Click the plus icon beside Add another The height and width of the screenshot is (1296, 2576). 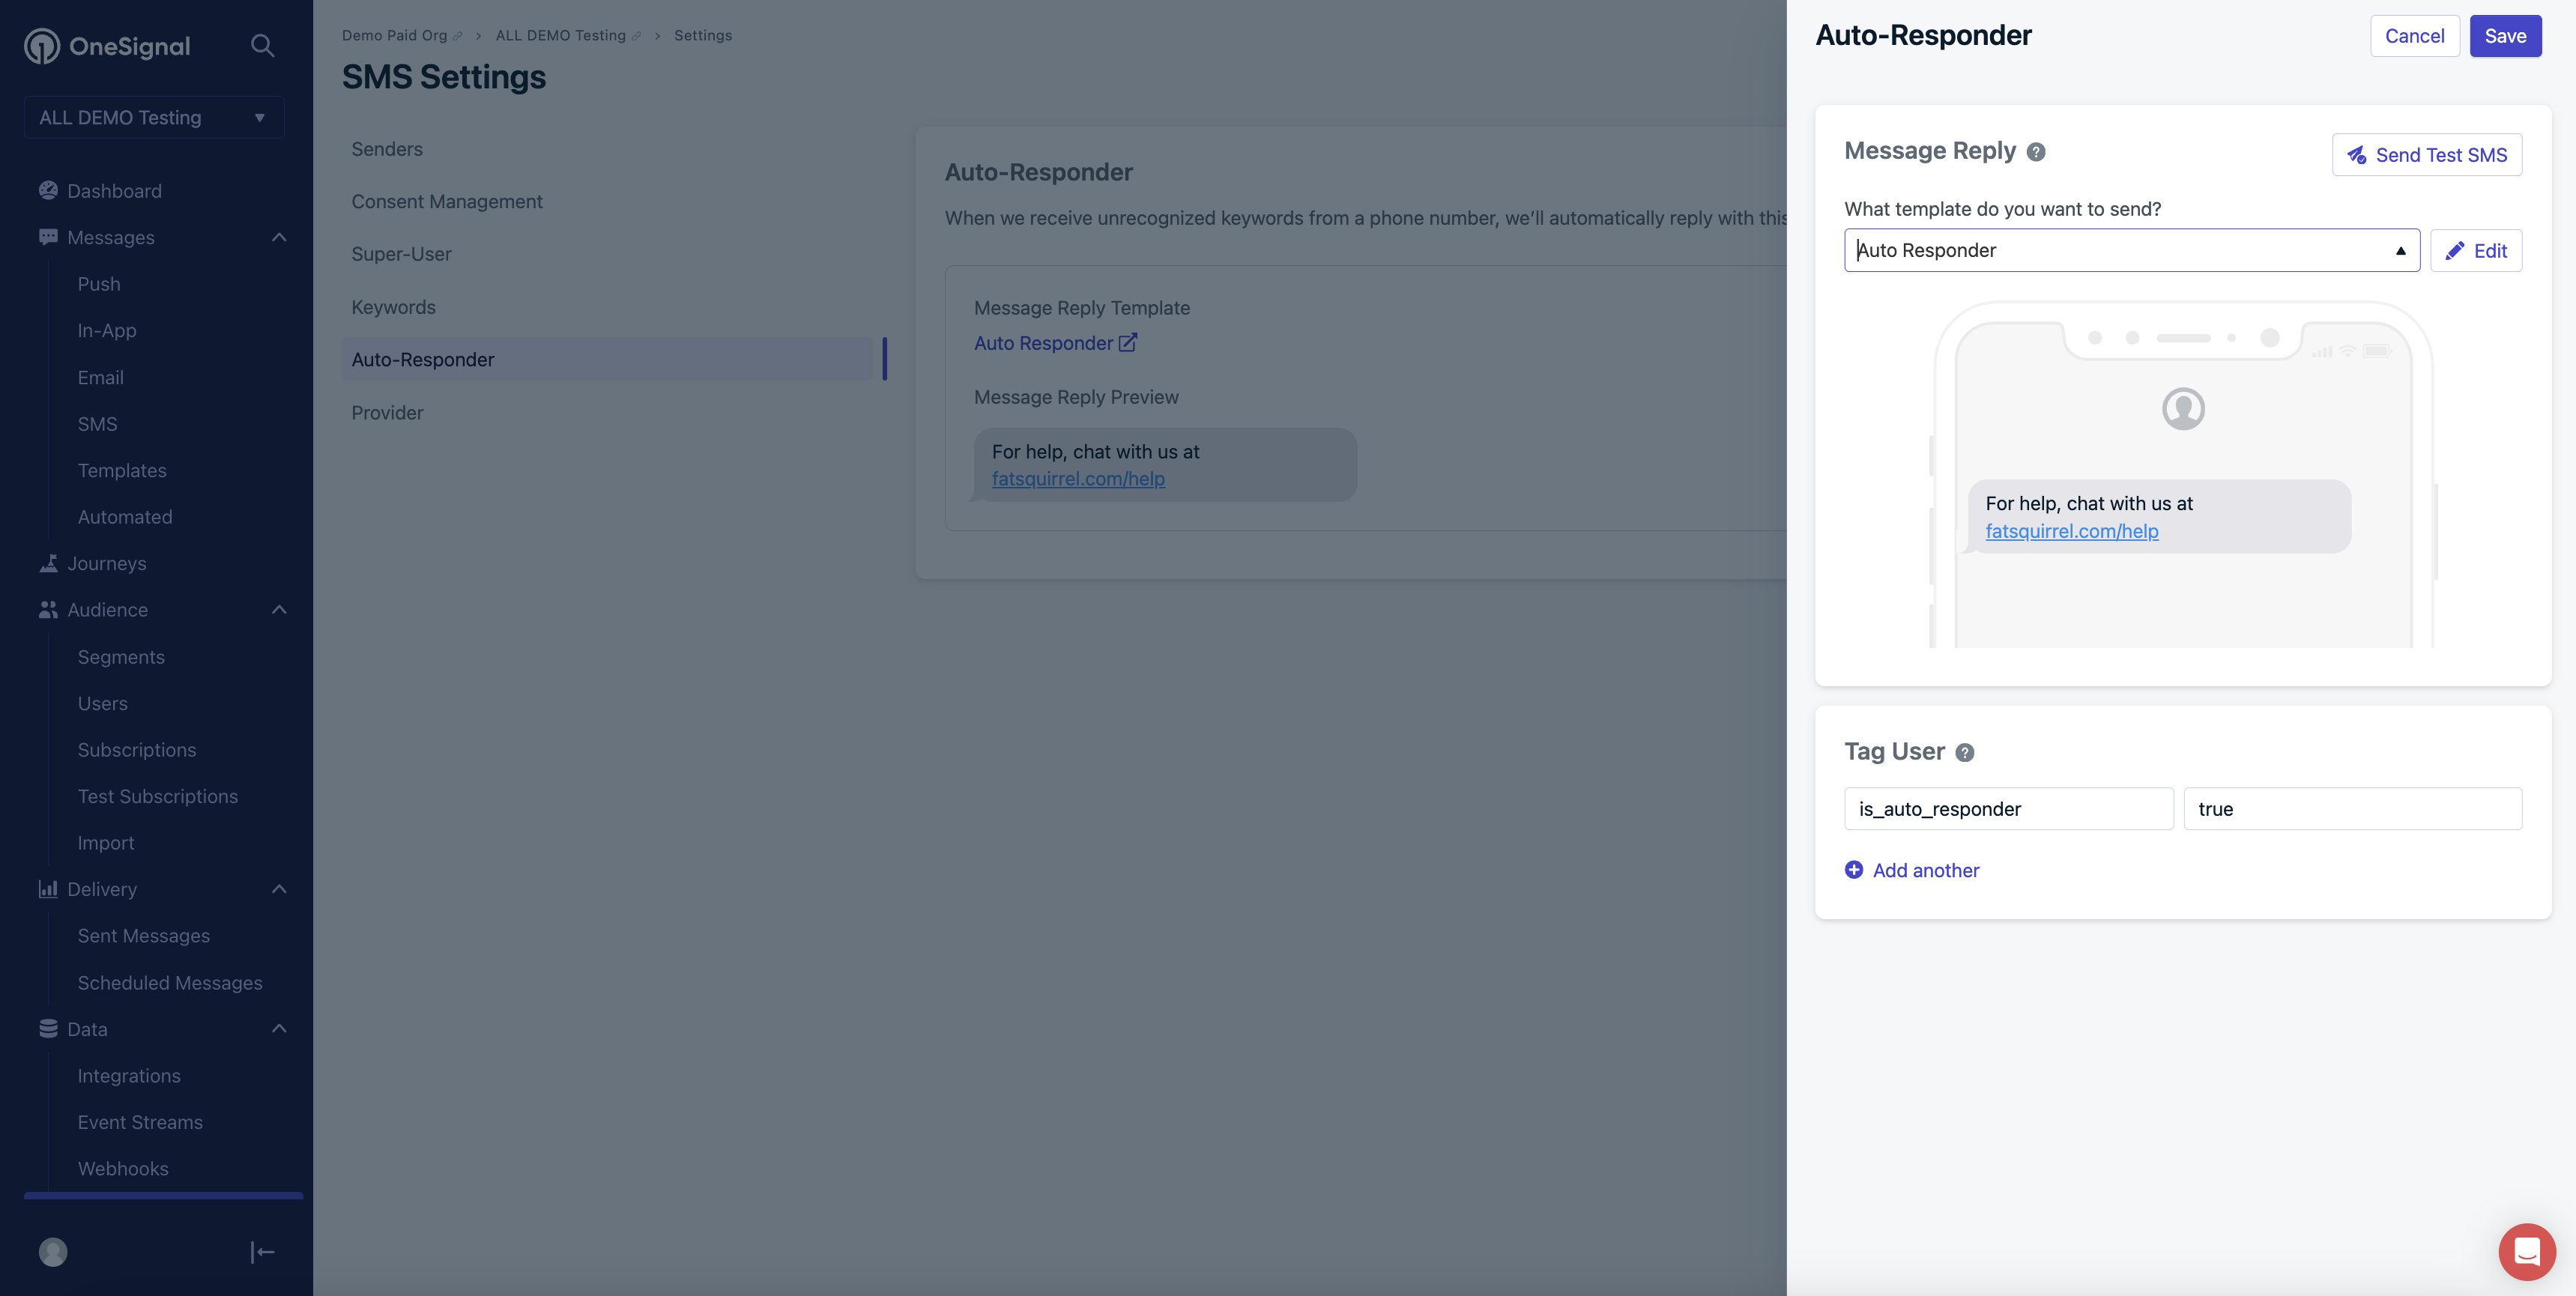1854,870
